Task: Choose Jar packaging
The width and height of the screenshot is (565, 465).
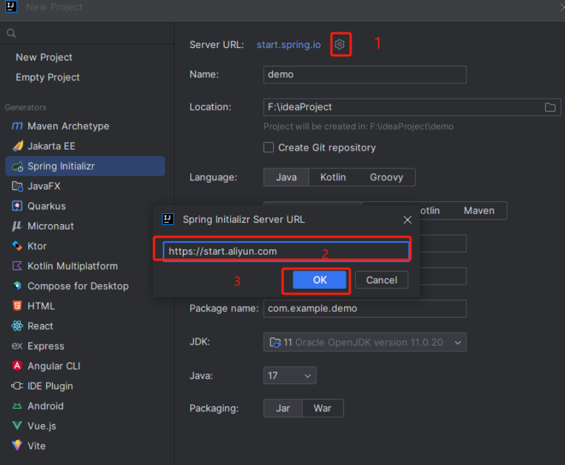Action: pos(283,408)
